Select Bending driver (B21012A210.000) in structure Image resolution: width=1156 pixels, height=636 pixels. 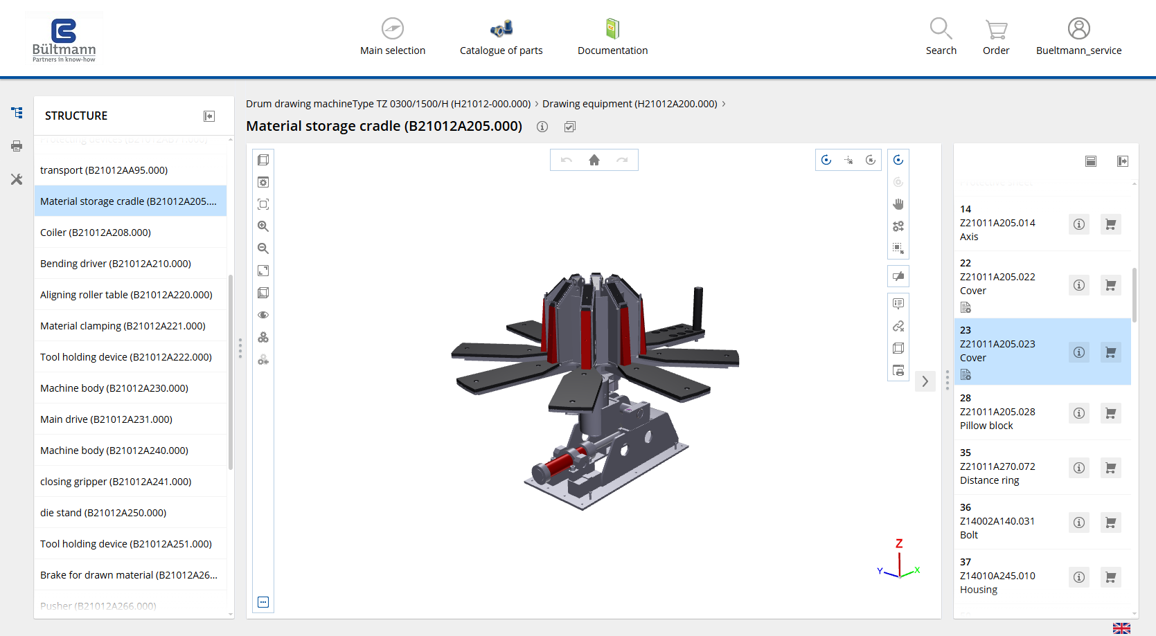(x=130, y=264)
